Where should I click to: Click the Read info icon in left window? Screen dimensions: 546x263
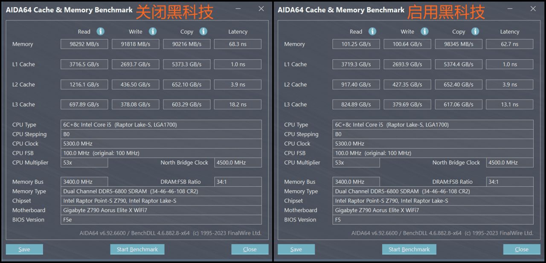pyautogui.click(x=100, y=32)
